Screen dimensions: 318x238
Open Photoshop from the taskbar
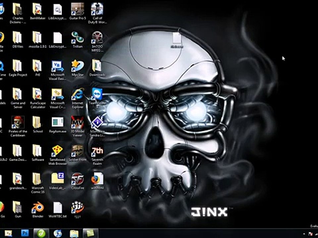(25, 233)
